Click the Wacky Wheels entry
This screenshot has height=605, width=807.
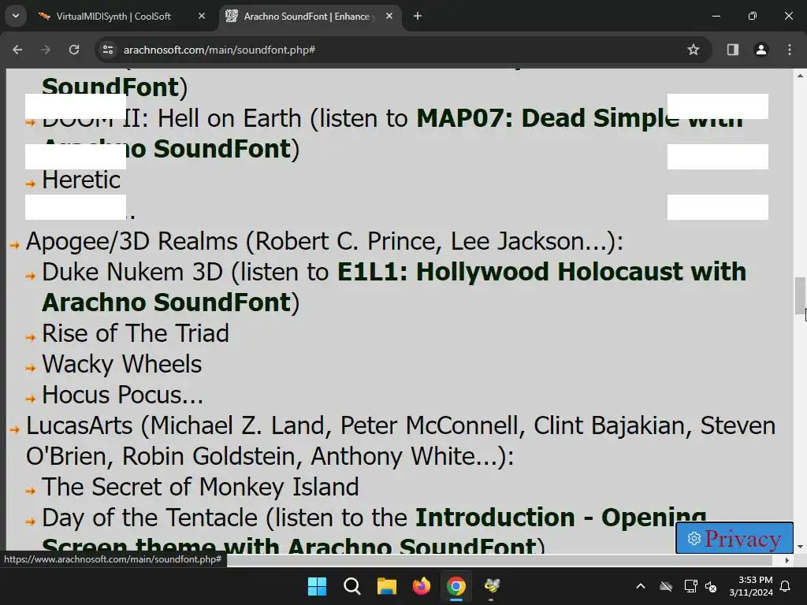point(122,364)
